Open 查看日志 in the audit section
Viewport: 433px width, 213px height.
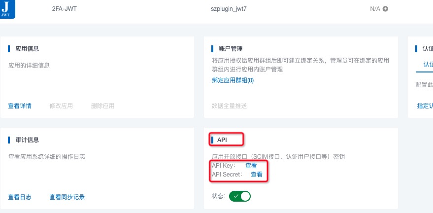(x=20, y=197)
